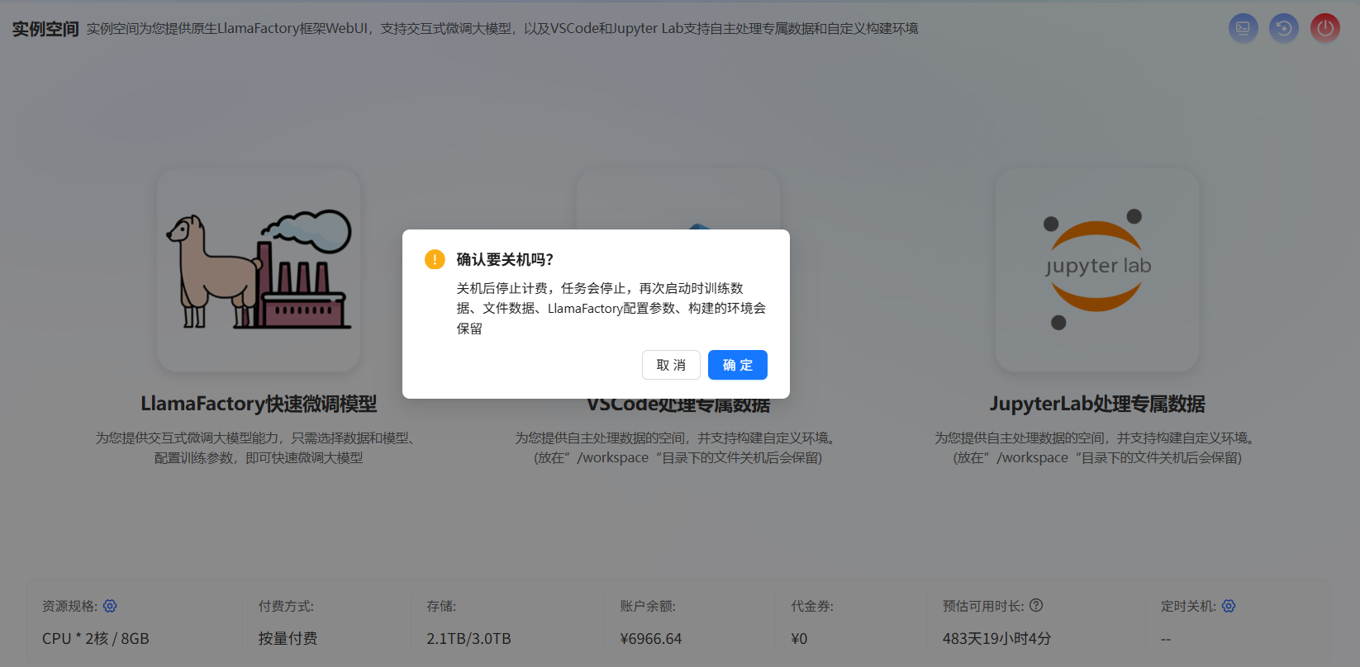
Task: Click the remaining time 483天19小时4分
Action: [996, 638]
